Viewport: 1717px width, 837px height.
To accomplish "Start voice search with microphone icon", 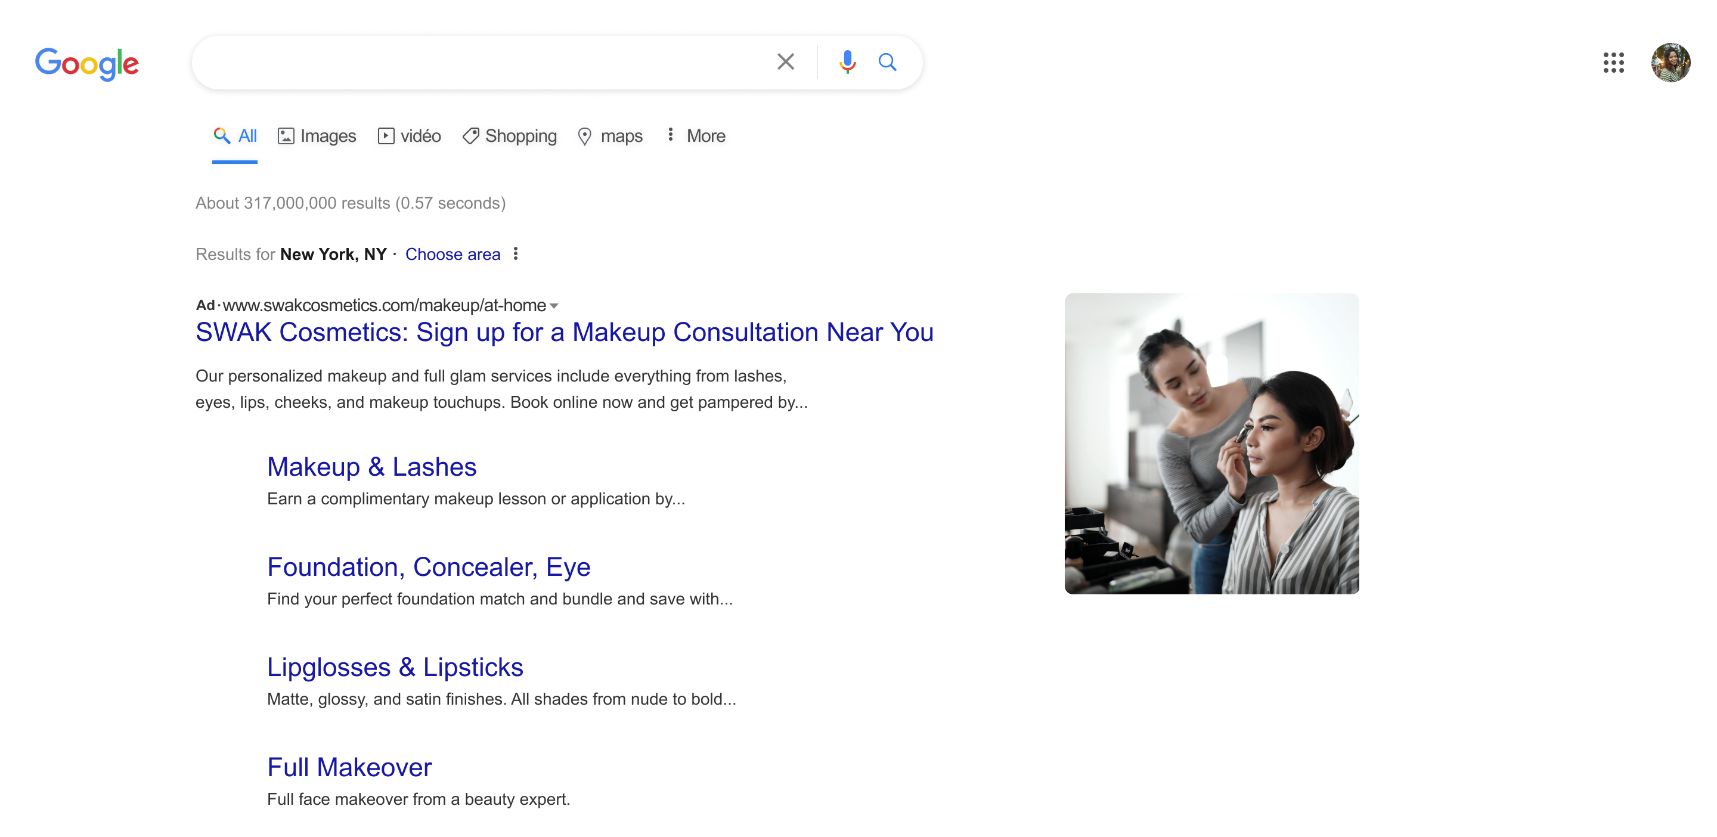I will click(x=847, y=62).
